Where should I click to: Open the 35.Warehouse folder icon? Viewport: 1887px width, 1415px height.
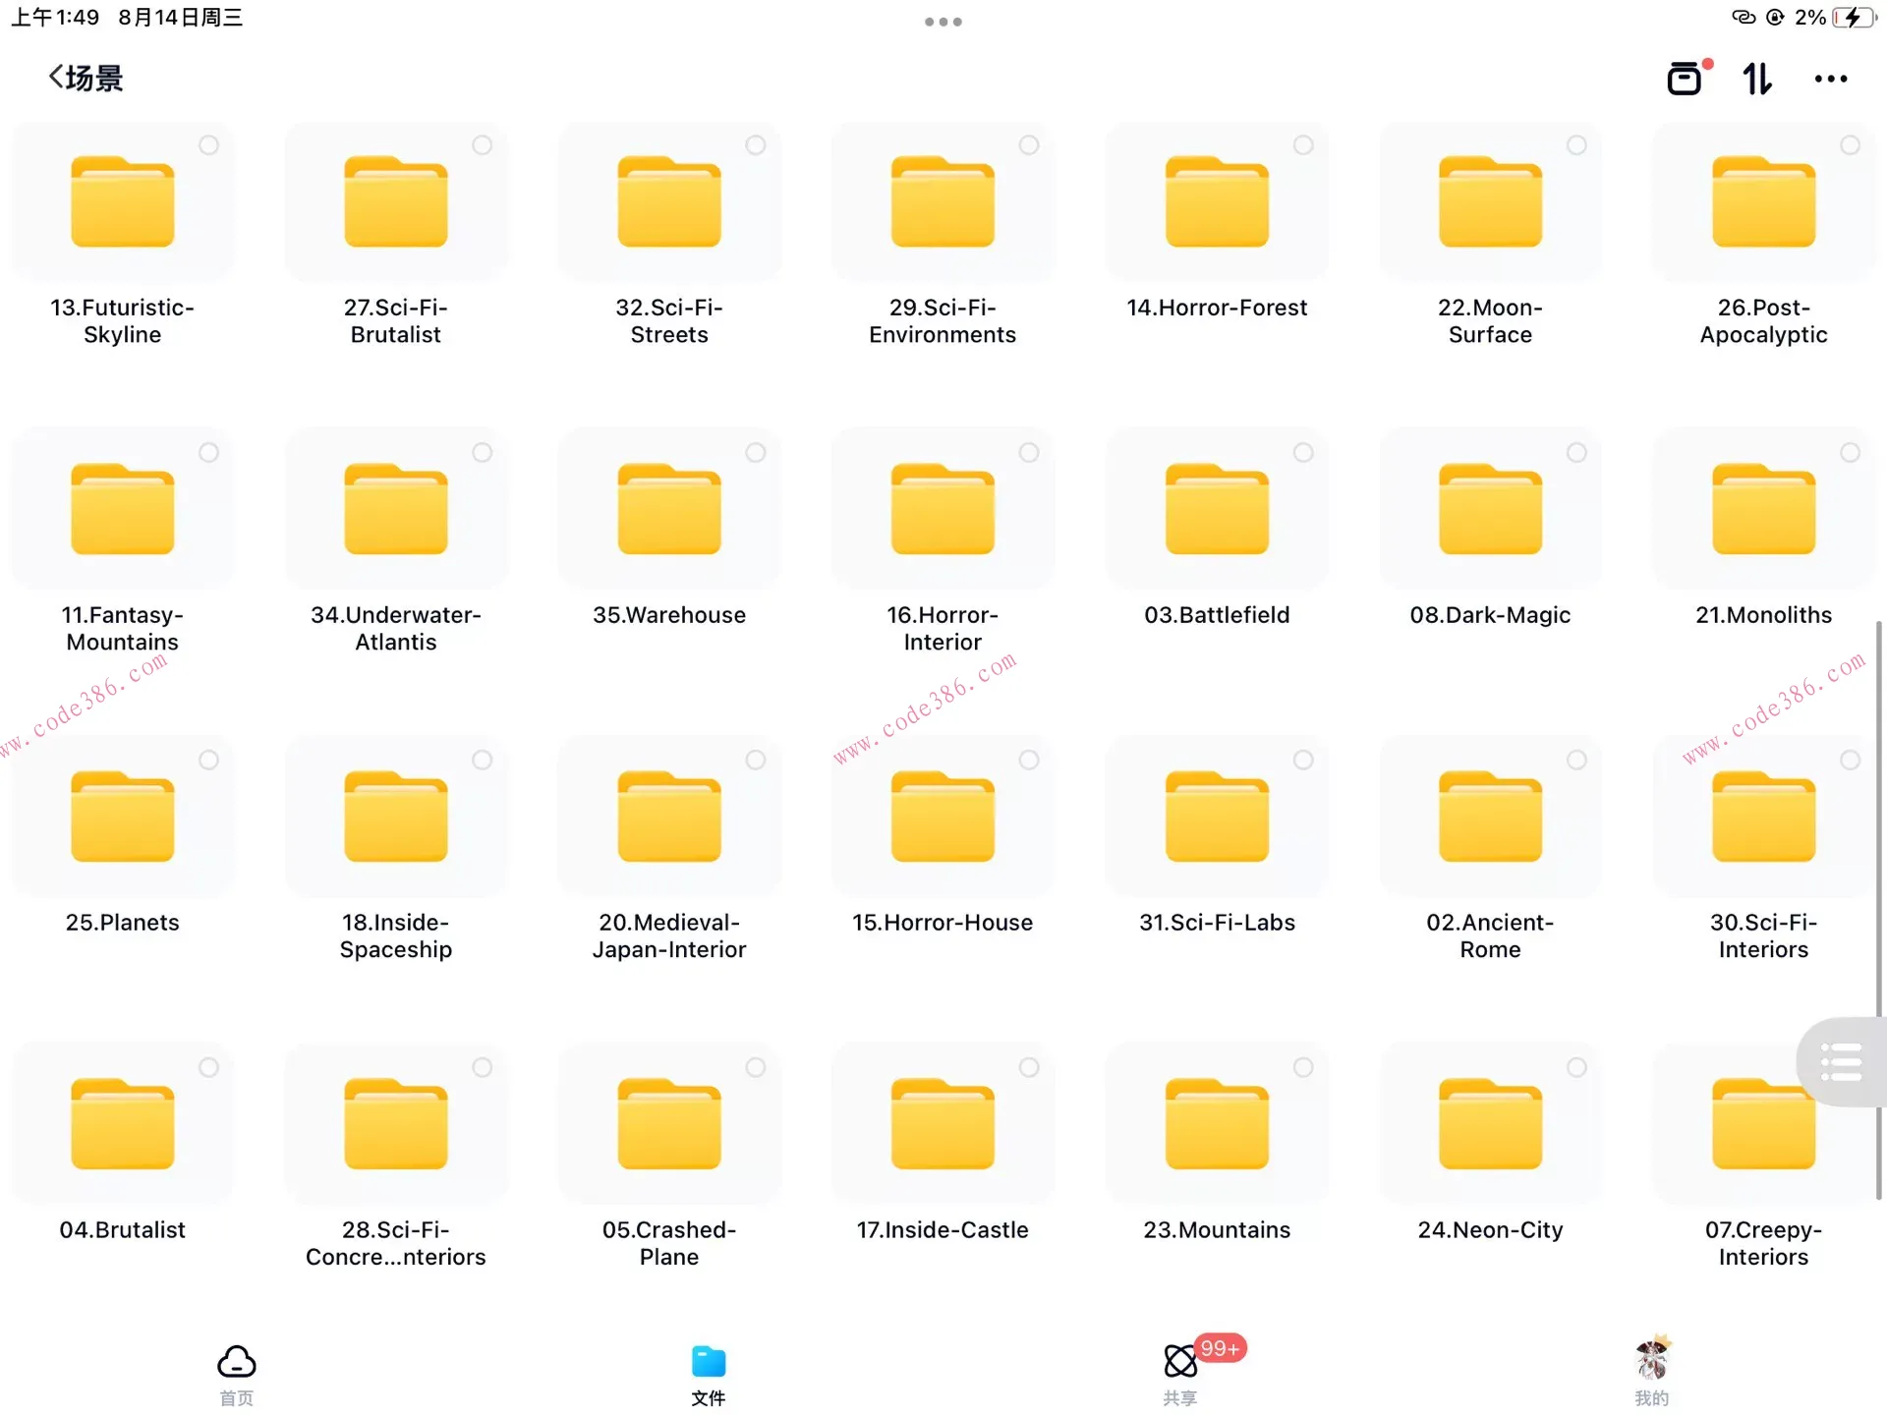point(669,509)
